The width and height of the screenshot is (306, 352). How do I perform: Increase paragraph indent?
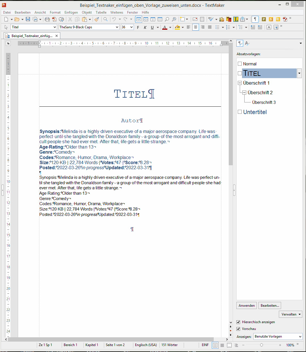(260, 27)
